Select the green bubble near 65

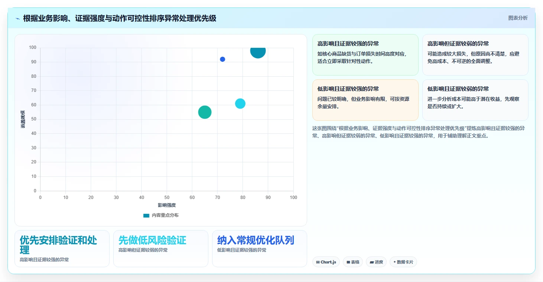[x=205, y=112]
